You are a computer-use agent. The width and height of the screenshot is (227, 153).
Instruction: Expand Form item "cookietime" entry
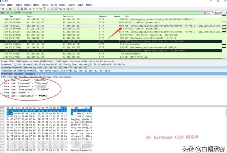(x=2, y=90)
